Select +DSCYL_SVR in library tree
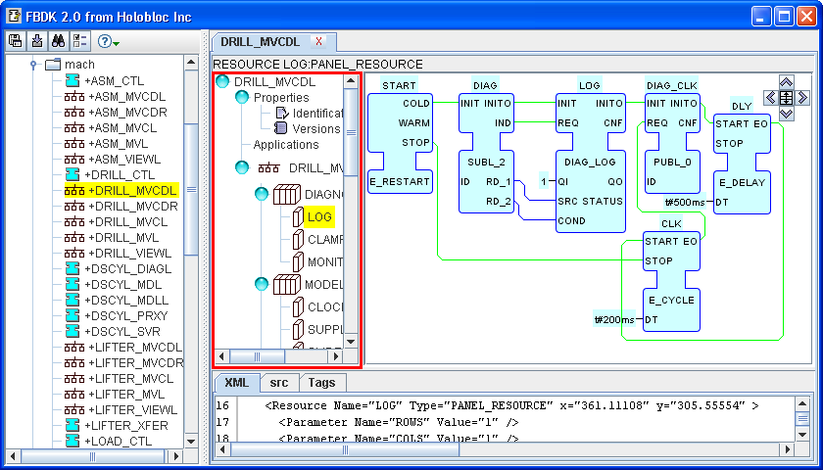The height and width of the screenshot is (470, 823). coord(121,332)
